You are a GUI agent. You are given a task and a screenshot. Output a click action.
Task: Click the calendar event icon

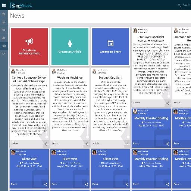(x=110, y=43)
